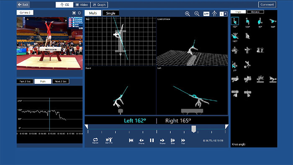Select the 95° angle pose icon
The image size is (293, 165).
click(260, 21)
